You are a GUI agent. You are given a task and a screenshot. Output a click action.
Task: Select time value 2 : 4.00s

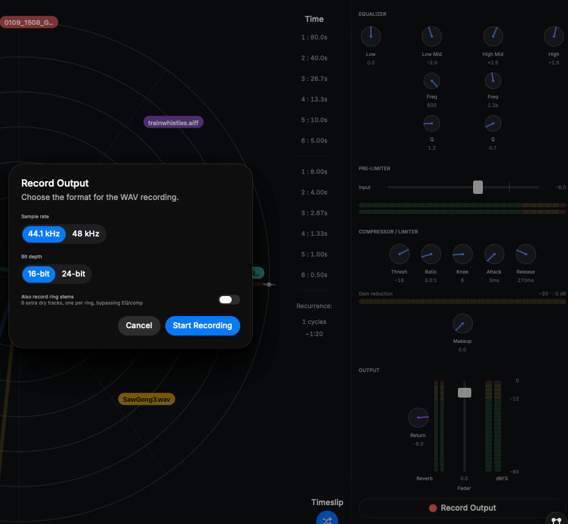314,192
